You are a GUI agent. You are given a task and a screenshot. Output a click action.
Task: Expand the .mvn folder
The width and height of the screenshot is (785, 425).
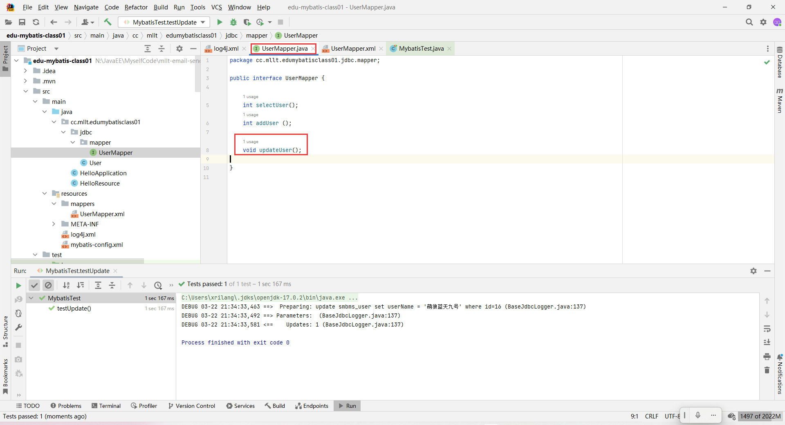pyautogui.click(x=25, y=81)
